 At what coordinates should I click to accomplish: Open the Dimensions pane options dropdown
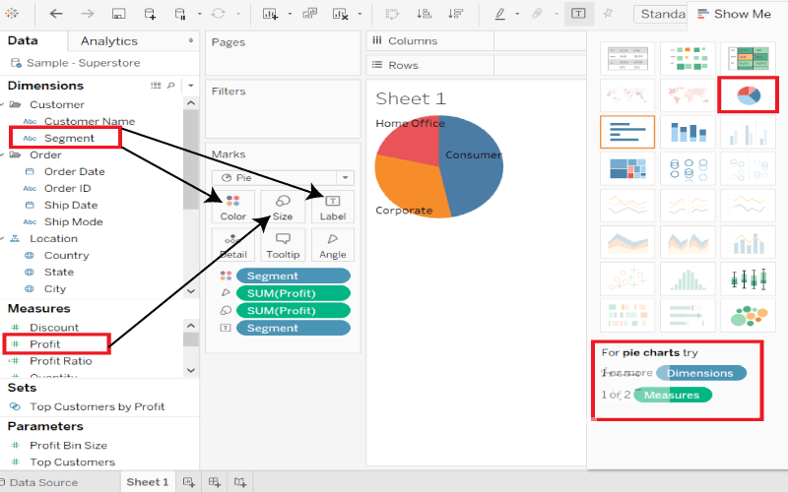(x=190, y=86)
